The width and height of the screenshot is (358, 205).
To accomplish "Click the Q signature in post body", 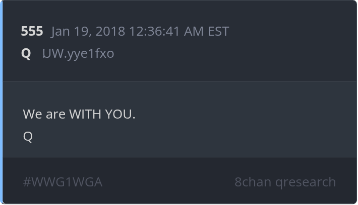I will (28, 137).
